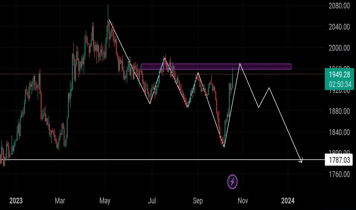This screenshot has width=356, height=210.
Task: Click the 2080.00 price axis label
Action: click(x=339, y=6)
